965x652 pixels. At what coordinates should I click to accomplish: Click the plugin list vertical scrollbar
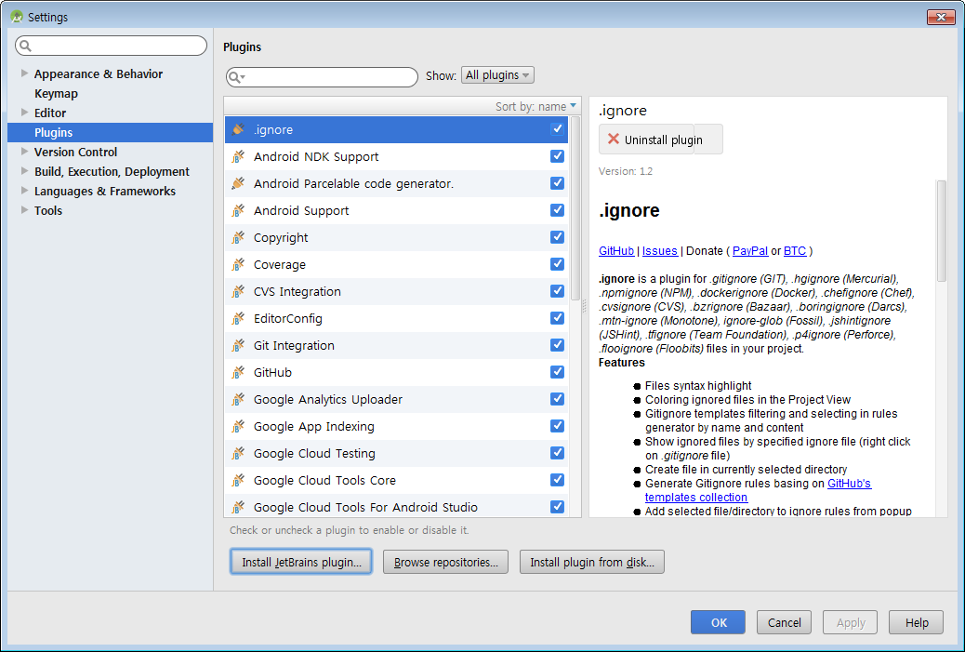pyautogui.click(x=576, y=208)
